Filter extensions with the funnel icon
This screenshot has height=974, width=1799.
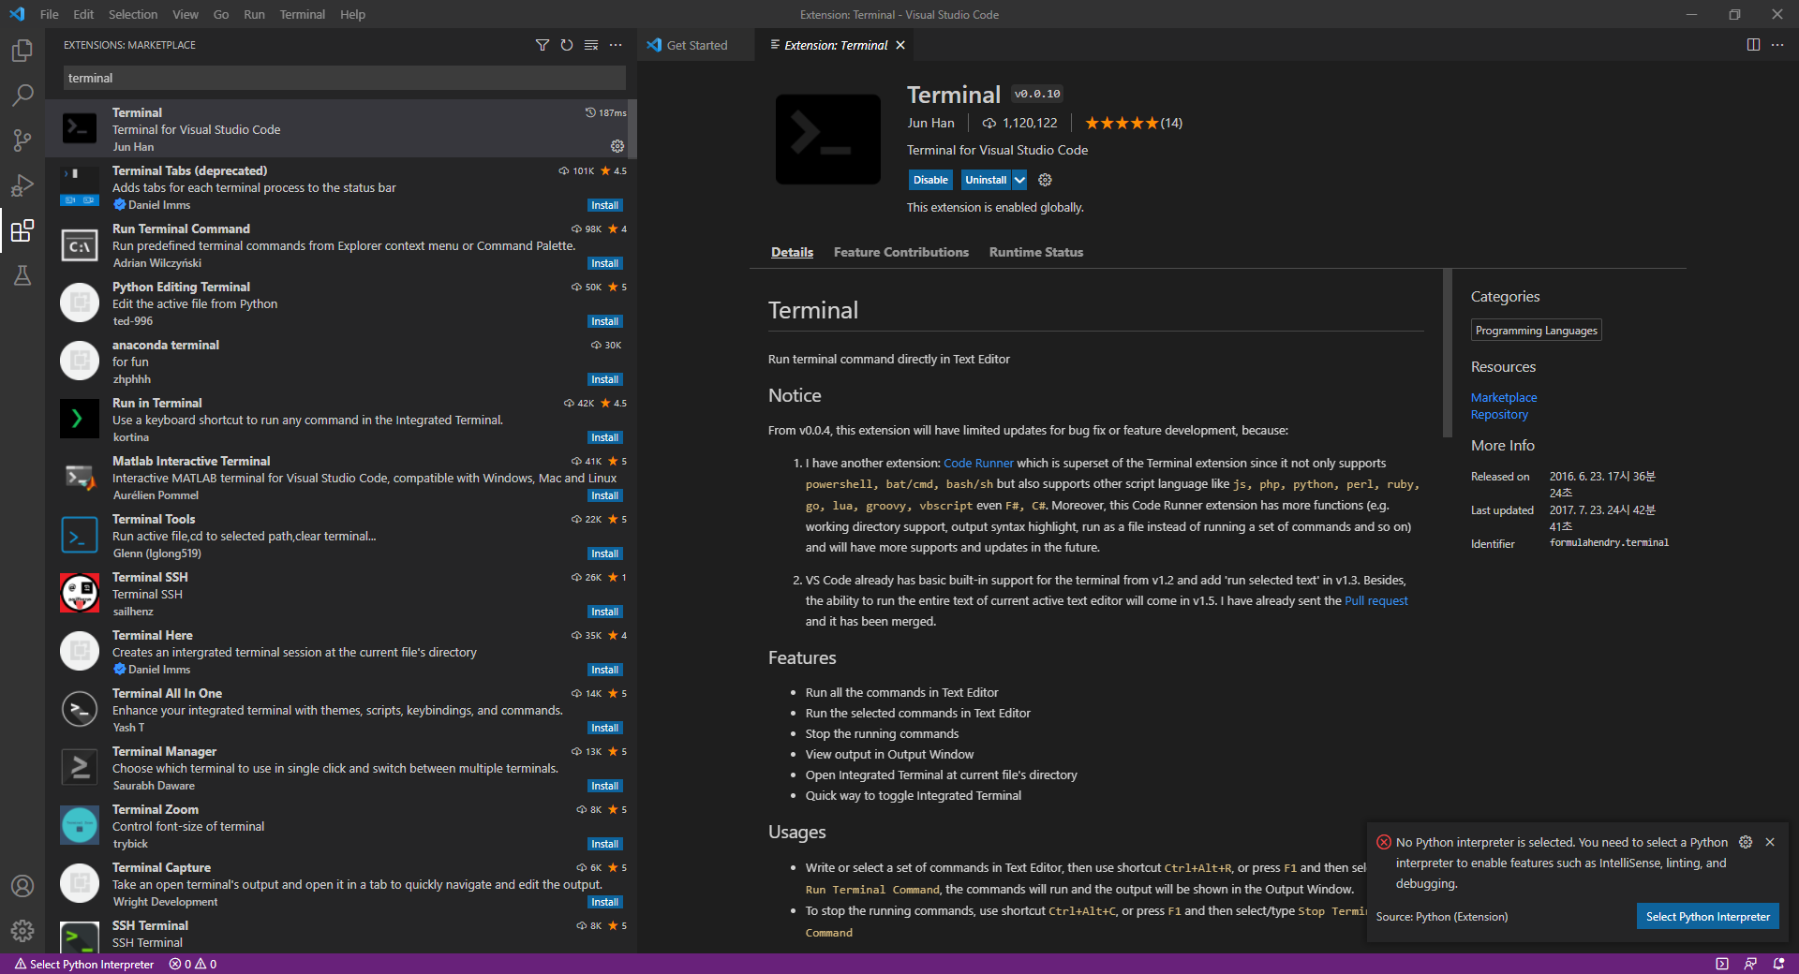[542, 45]
